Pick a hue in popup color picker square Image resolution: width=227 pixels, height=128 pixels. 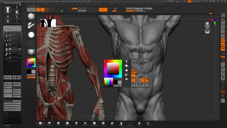coord(113,69)
